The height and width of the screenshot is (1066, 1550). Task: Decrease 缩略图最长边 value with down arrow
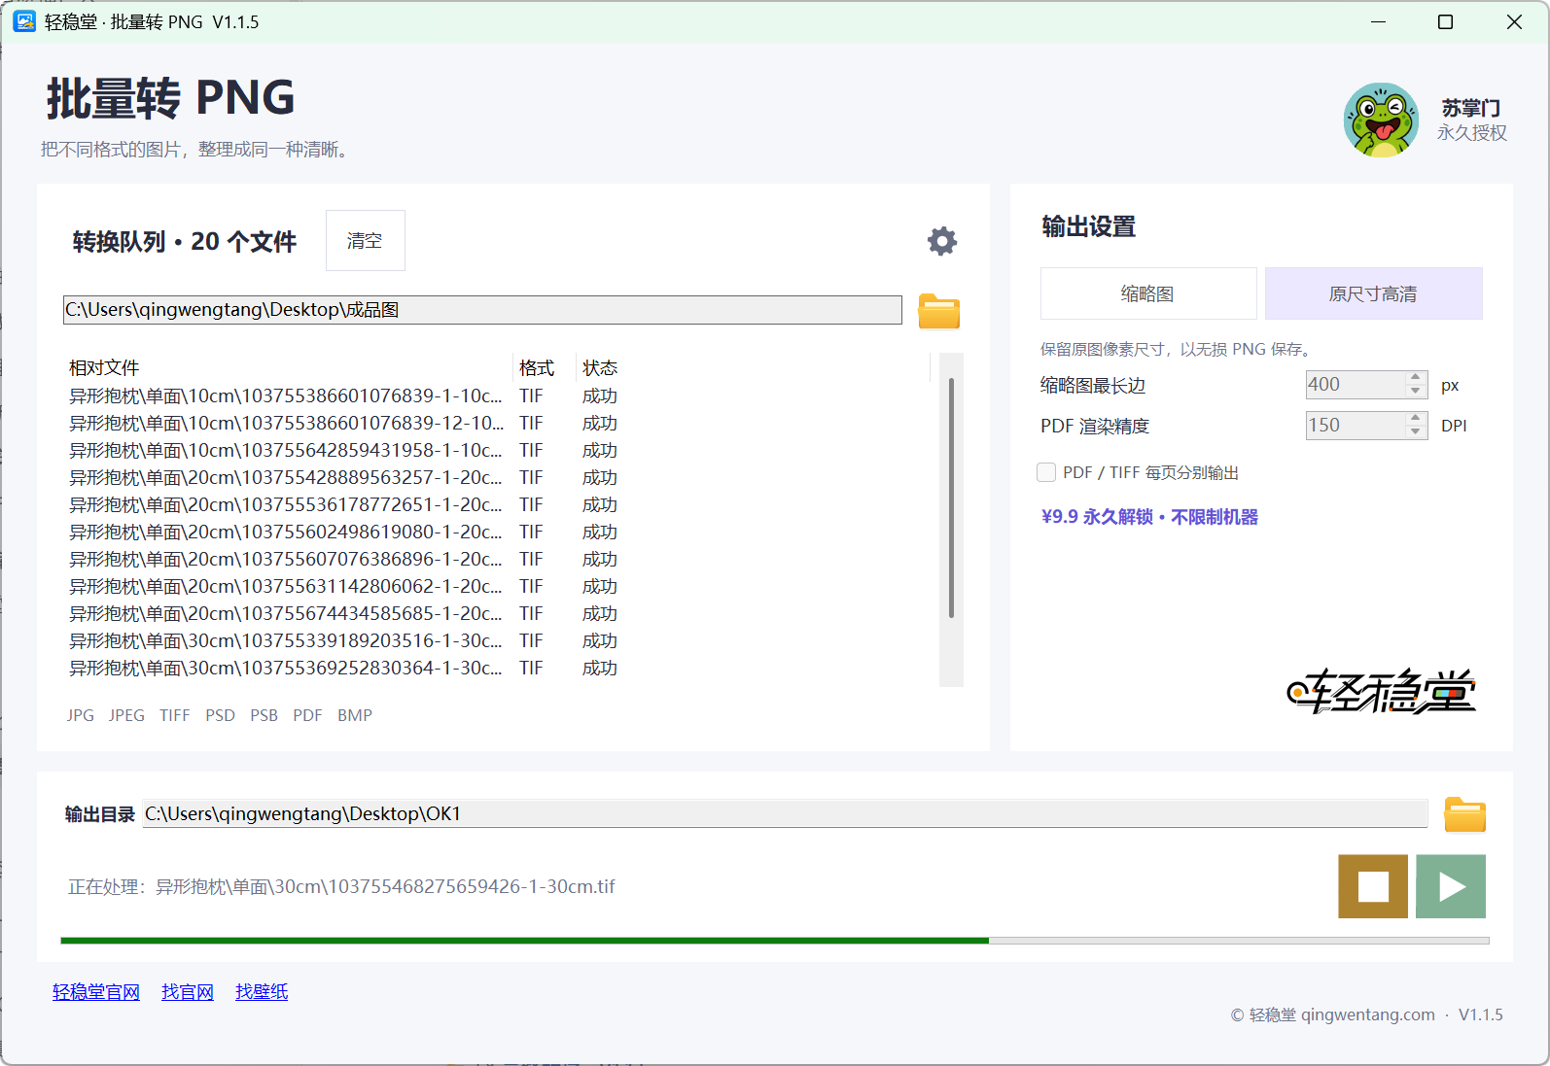click(1416, 392)
